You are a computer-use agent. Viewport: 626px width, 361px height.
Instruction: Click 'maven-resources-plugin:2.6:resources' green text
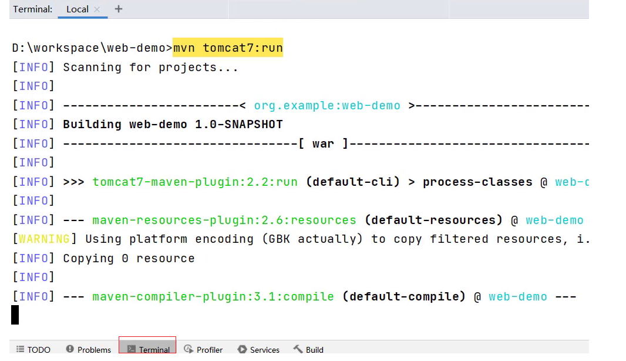click(x=224, y=220)
